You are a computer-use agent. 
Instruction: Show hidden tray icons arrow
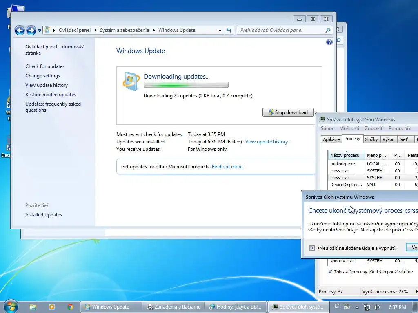click(x=357, y=307)
